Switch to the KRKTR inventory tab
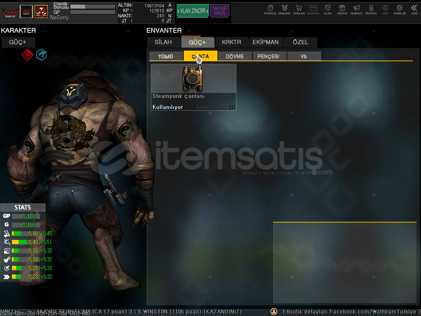The height and width of the screenshot is (316, 421). point(231,42)
